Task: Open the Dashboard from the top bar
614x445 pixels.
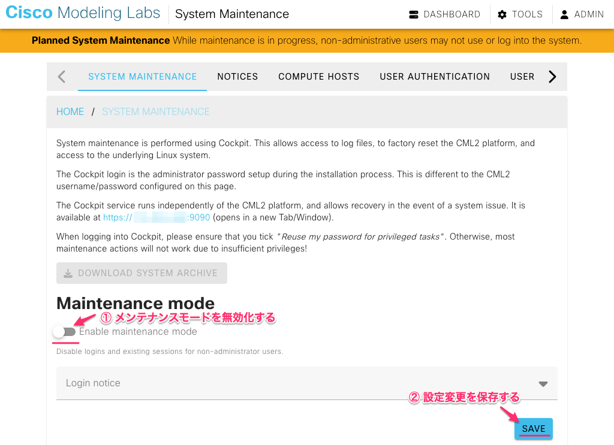Action: pyautogui.click(x=444, y=14)
